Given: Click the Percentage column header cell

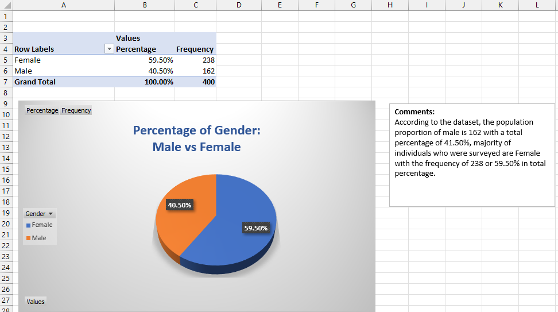Looking at the screenshot, I should tap(145, 49).
